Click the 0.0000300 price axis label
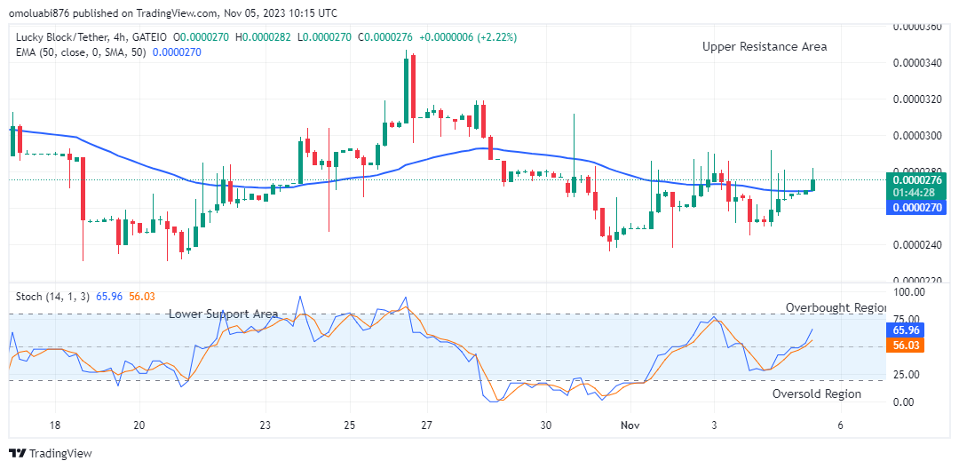Image resolution: width=959 pixels, height=469 pixels. point(917,135)
